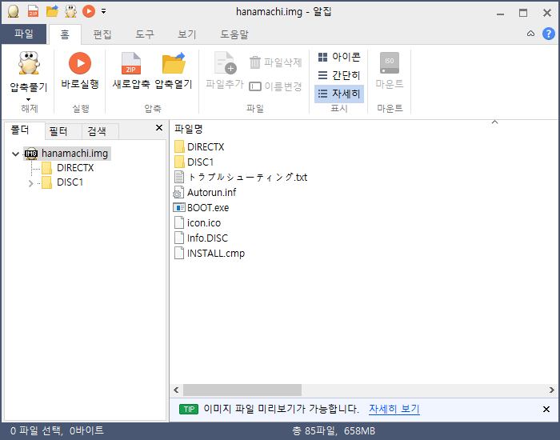Open the 압축풀기 dropdown arrow
The image size is (560, 440).
(x=28, y=99)
